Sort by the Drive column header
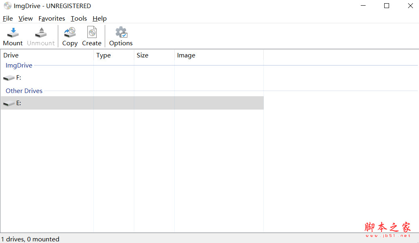 47,55
